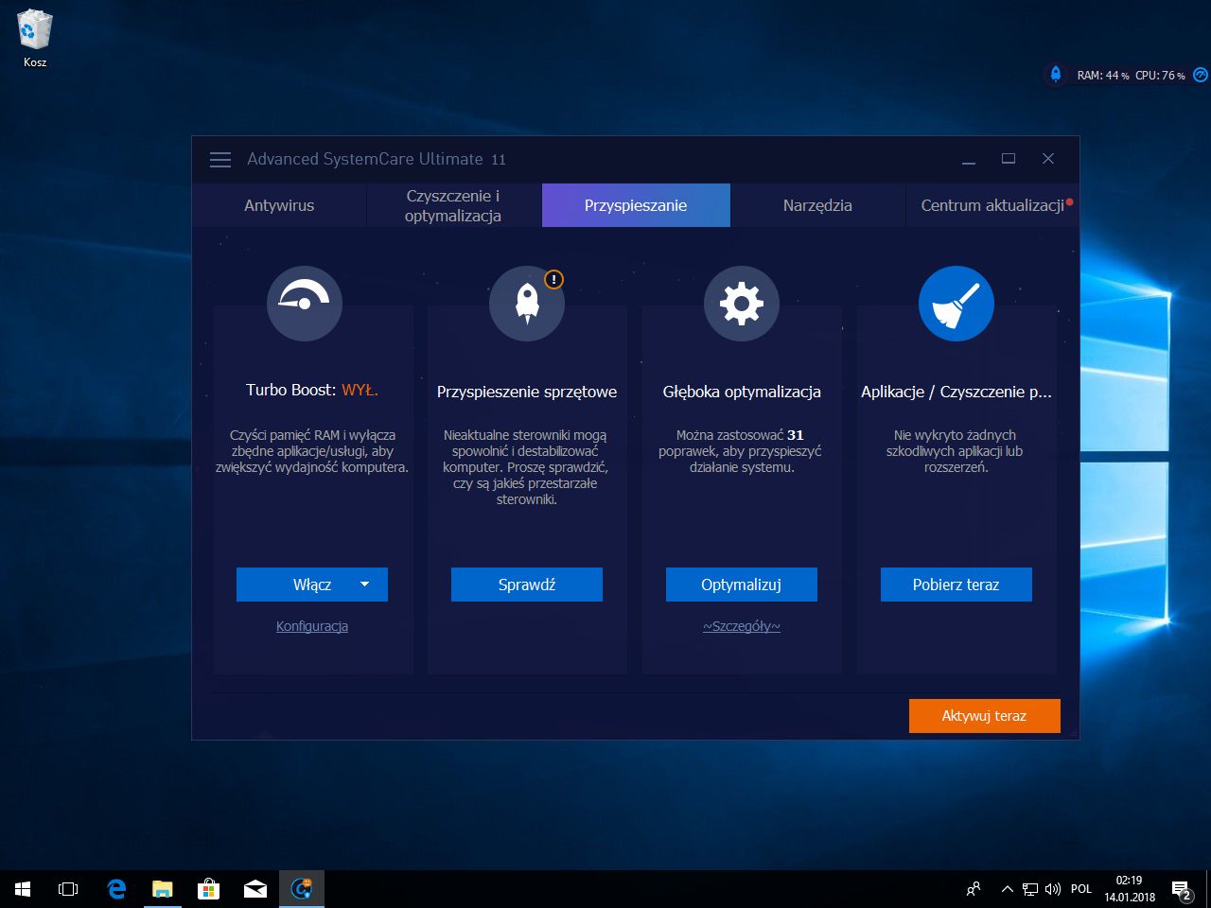
Task: Select the Przyspieszanie tab
Action: click(636, 205)
